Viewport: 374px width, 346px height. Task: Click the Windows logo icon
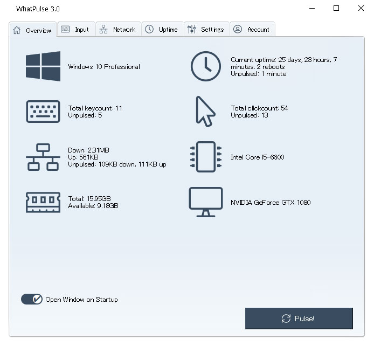[43, 66]
